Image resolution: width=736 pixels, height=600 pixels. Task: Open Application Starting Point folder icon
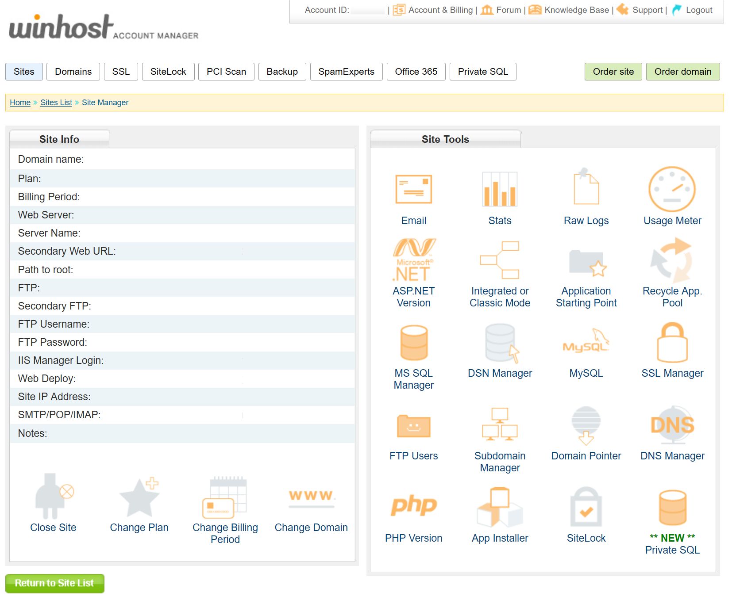pyautogui.click(x=587, y=263)
